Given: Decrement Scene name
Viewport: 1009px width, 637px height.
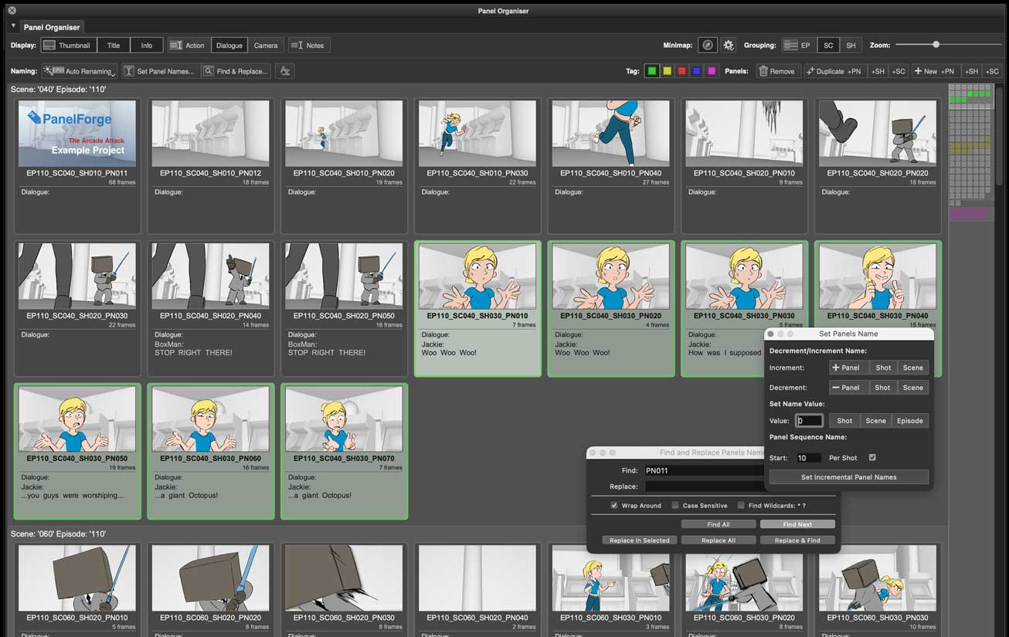Looking at the screenshot, I should [913, 388].
